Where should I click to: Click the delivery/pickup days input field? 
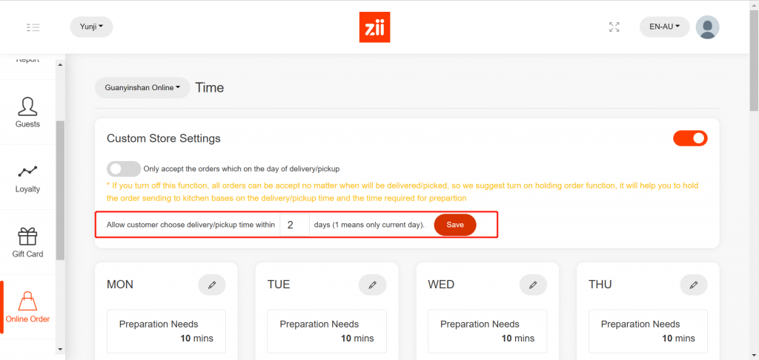[x=294, y=225]
